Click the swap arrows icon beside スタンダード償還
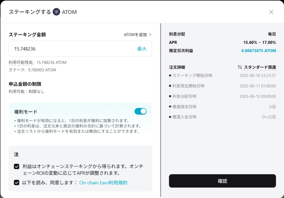 point(240,67)
